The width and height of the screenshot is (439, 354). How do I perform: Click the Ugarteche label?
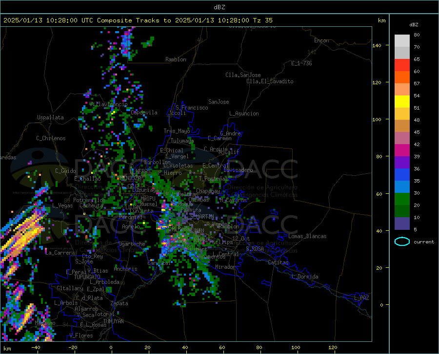point(132,244)
